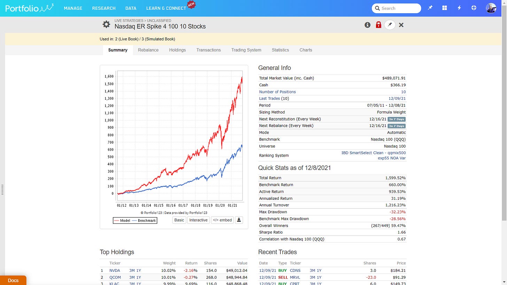Click the Next Rebalance 'In 7 Days' badge
The height and width of the screenshot is (285, 507).
[x=397, y=126]
